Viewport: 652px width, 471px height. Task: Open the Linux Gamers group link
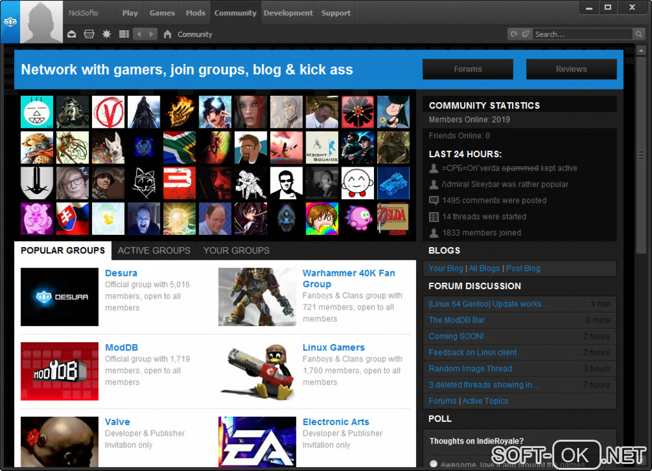click(x=334, y=347)
